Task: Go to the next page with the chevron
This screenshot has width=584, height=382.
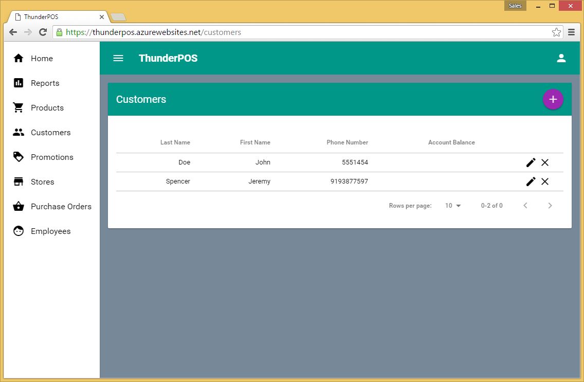Action: (x=550, y=205)
